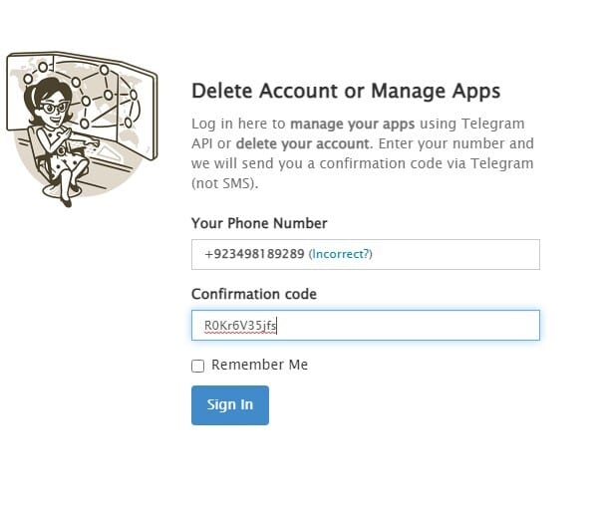The height and width of the screenshot is (507, 600).
Task: Click the Log in here description paragraph
Action: pyautogui.click(x=363, y=153)
